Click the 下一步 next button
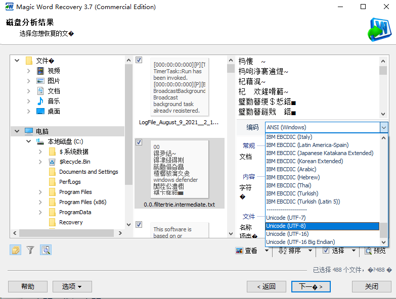The image size is (396, 299). coord(311,287)
